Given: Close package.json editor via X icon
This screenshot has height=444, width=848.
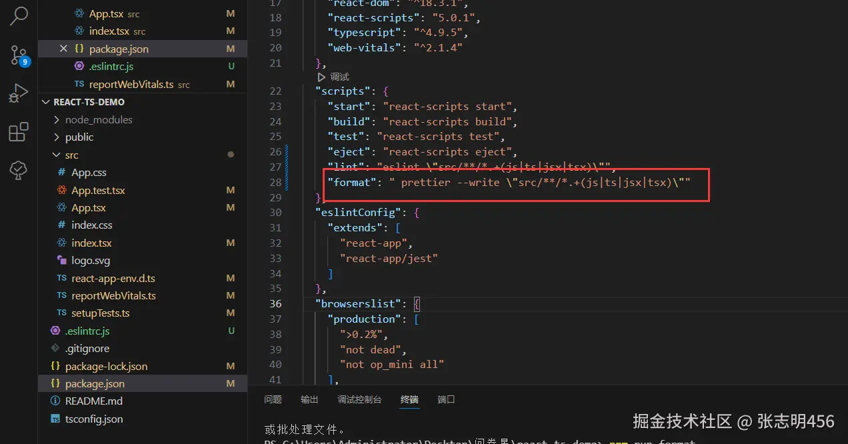Looking at the screenshot, I should (x=63, y=49).
